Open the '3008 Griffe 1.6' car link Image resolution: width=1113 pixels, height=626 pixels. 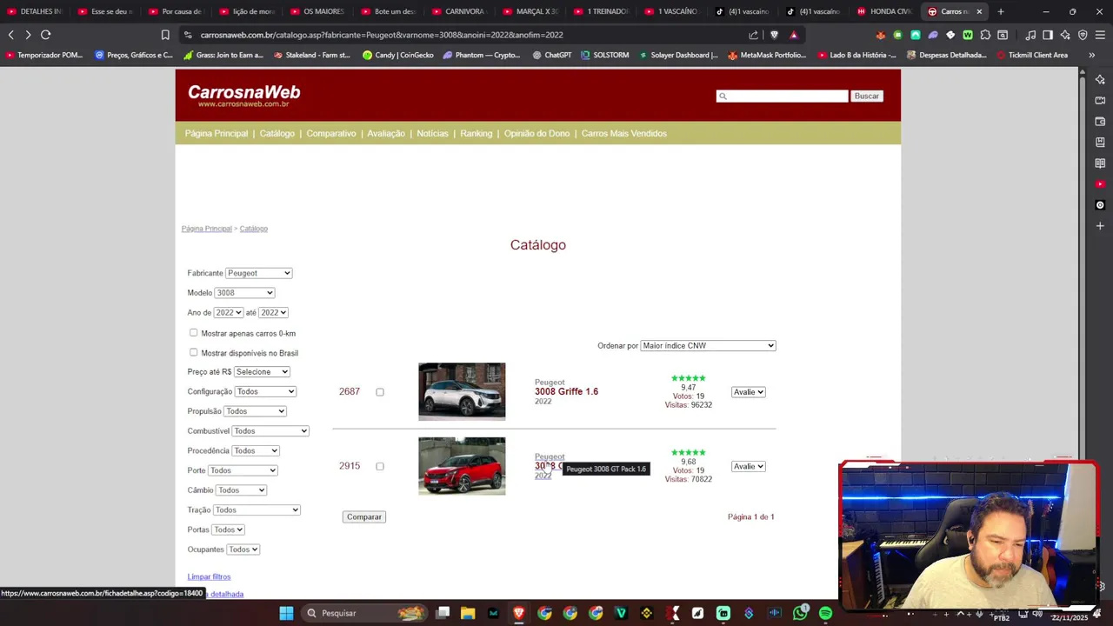click(566, 391)
